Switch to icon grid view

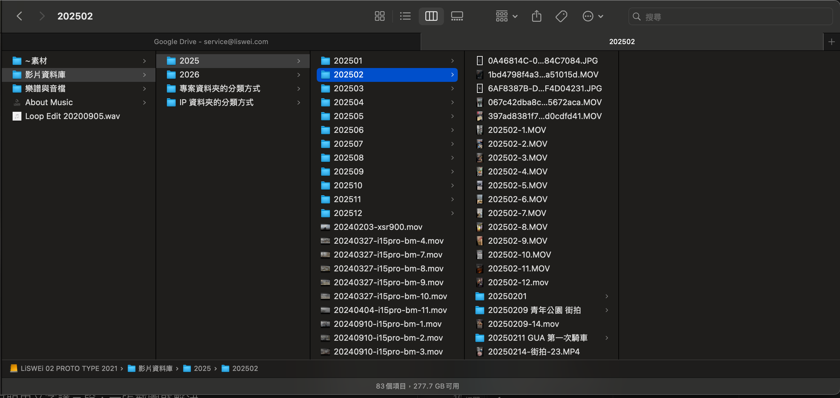(380, 16)
